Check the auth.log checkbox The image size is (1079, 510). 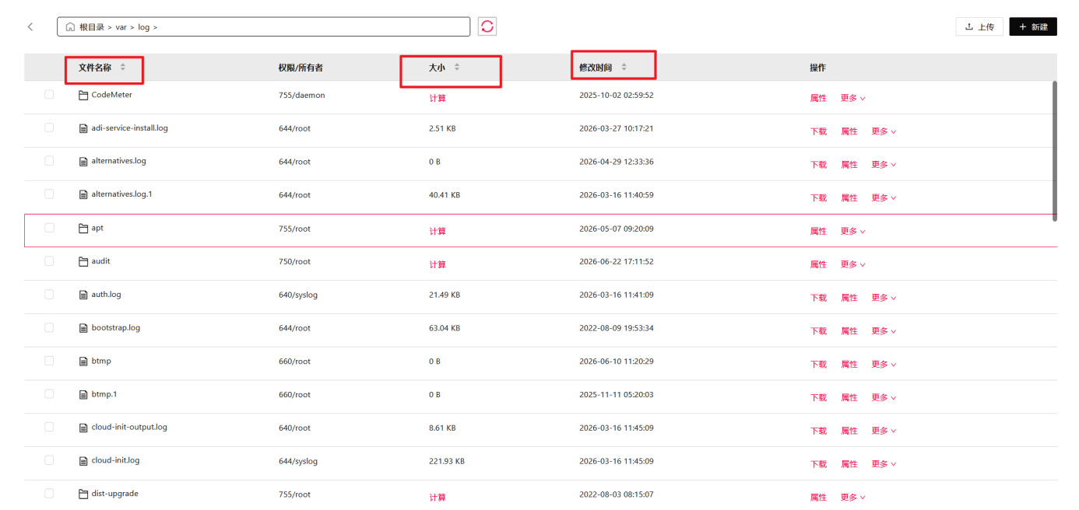[49, 294]
